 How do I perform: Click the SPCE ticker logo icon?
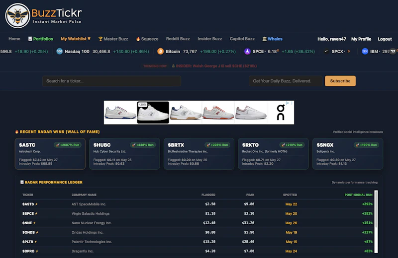(247, 52)
